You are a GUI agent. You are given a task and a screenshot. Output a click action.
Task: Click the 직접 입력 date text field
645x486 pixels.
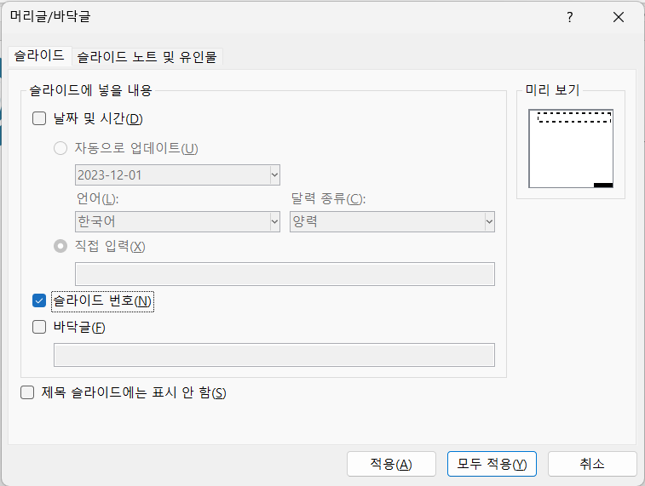(285, 274)
